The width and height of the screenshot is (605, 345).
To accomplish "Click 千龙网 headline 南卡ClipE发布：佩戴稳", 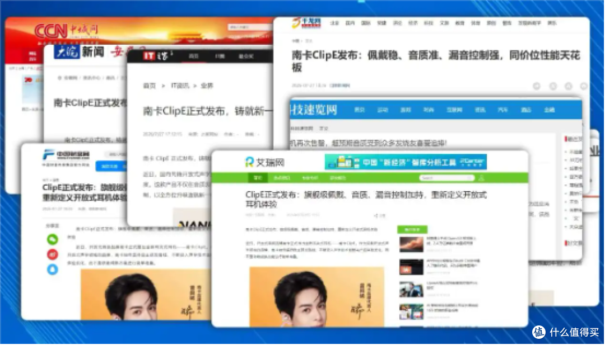I will pyautogui.click(x=436, y=61).
